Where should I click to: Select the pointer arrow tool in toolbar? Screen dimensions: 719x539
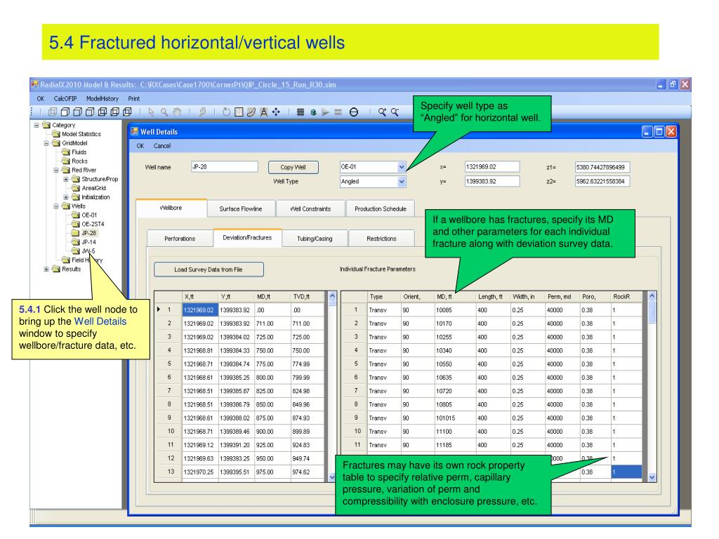pyautogui.click(x=152, y=112)
